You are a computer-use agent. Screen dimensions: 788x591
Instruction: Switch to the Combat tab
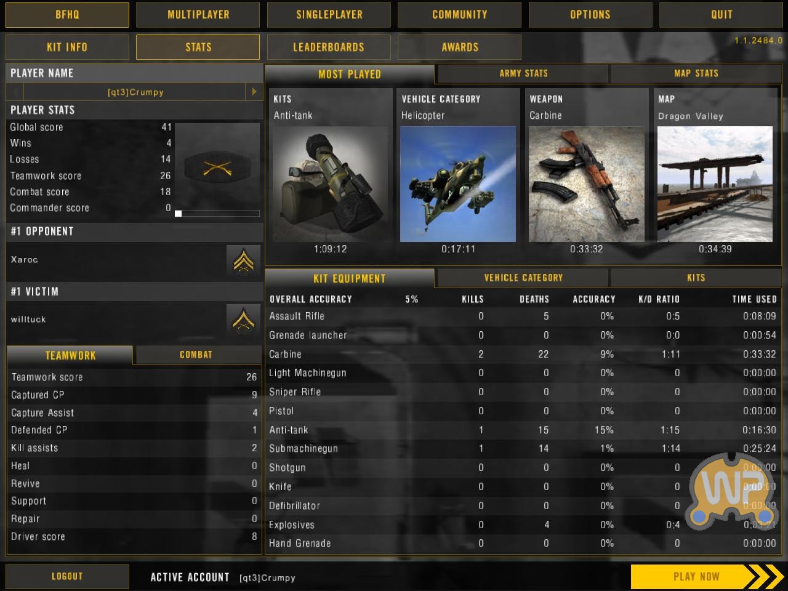[196, 355]
